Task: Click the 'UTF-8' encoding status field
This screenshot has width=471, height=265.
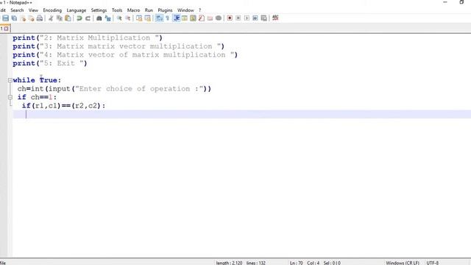Action: [433, 263]
